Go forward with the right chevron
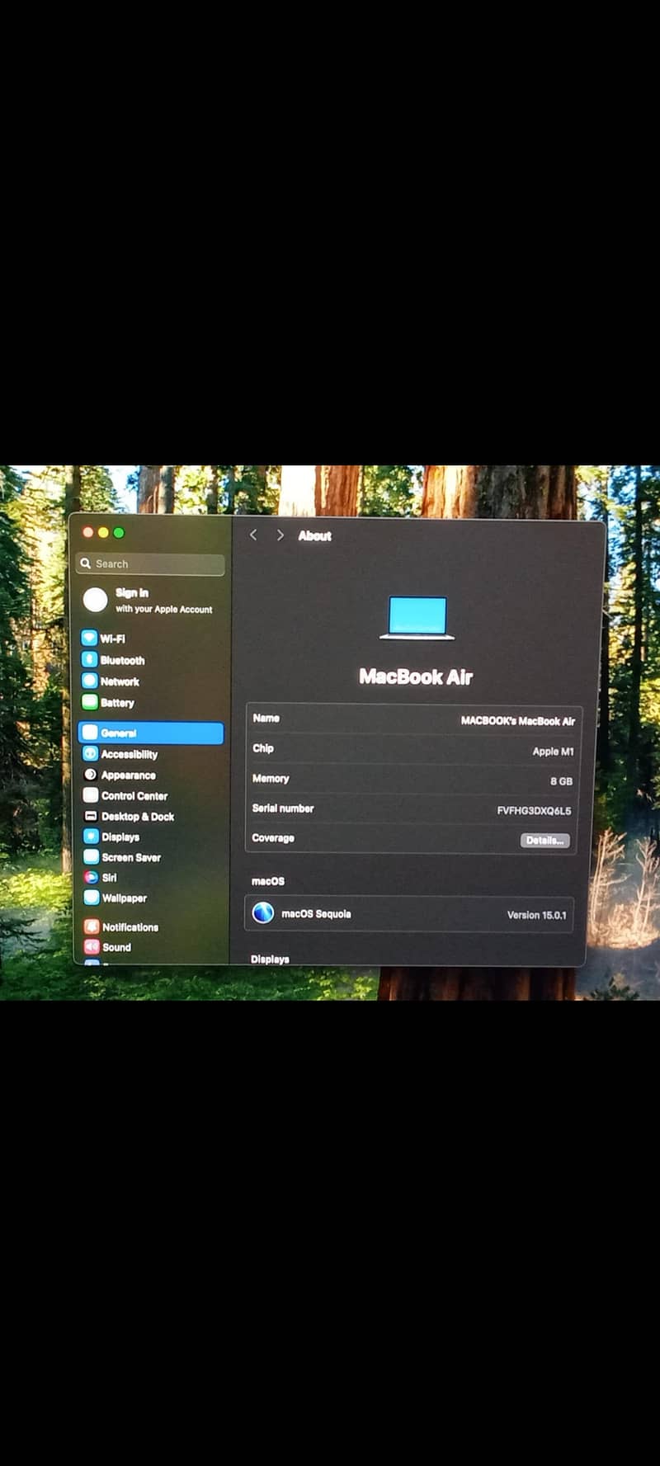 click(280, 535)
